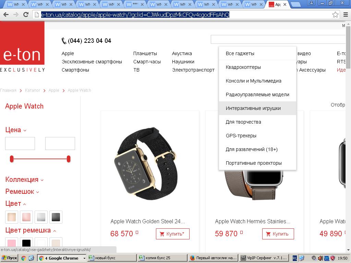Select the pink strap color swatch
Screen dimensions: 351x263
point(12,242)
